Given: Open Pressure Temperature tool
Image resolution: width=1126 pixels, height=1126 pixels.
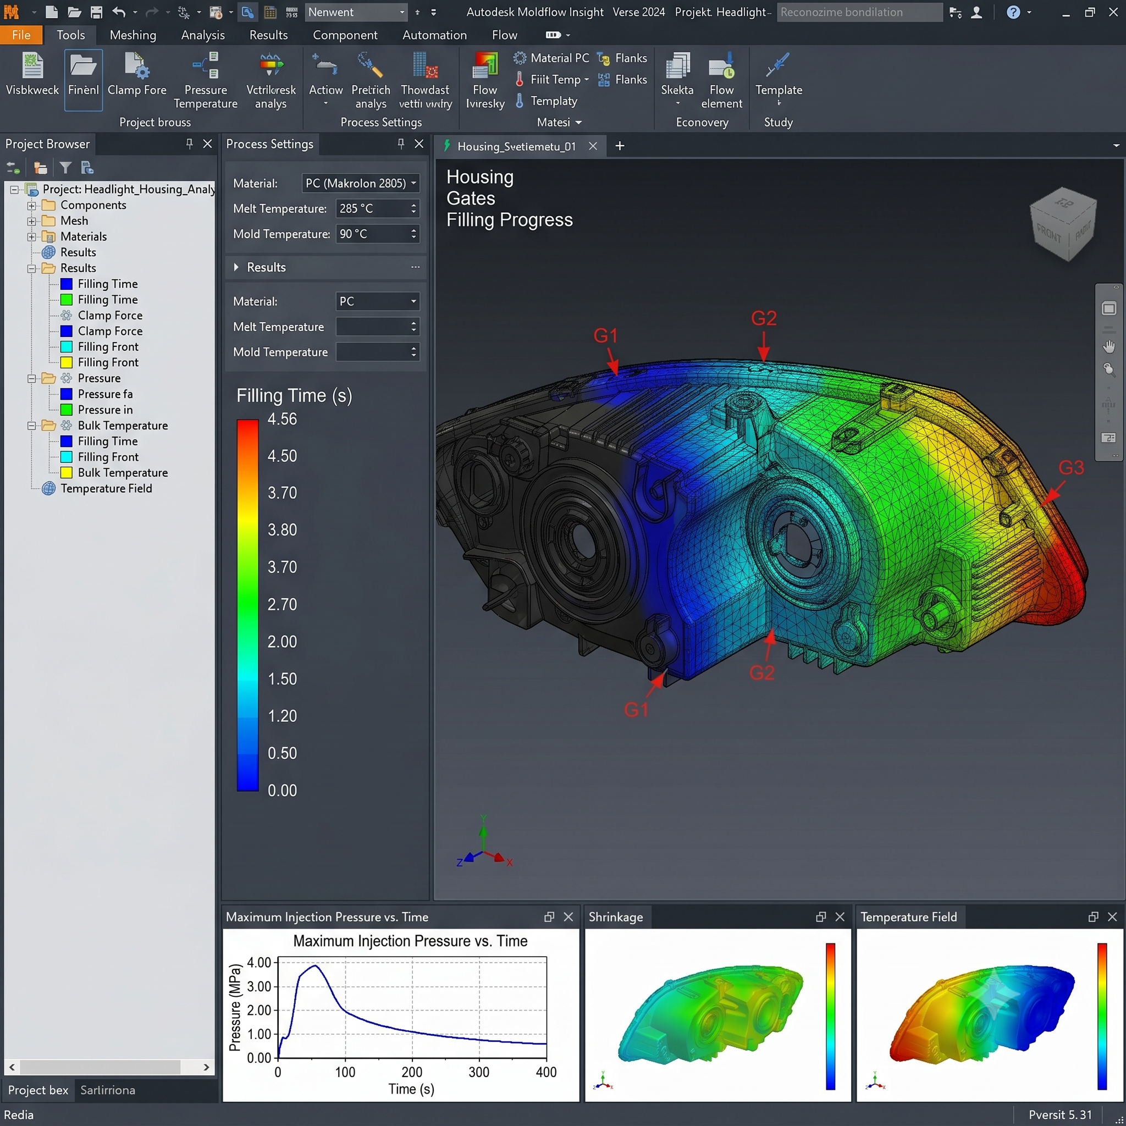Looking at the screenshot, I should pos(205,80).
